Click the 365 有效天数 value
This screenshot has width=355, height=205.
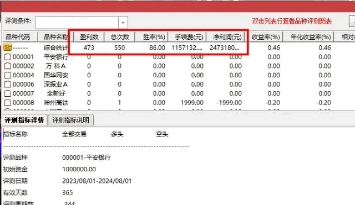pos(68,193)
